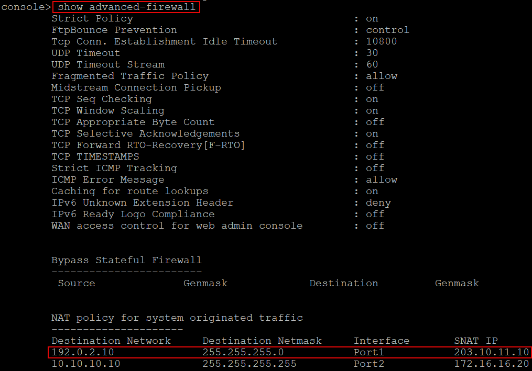The image size is (532, 371).
Task: Click the FtpBounce Prevention 'control' value
Action: pyautogui.click(x=388, y=30)
